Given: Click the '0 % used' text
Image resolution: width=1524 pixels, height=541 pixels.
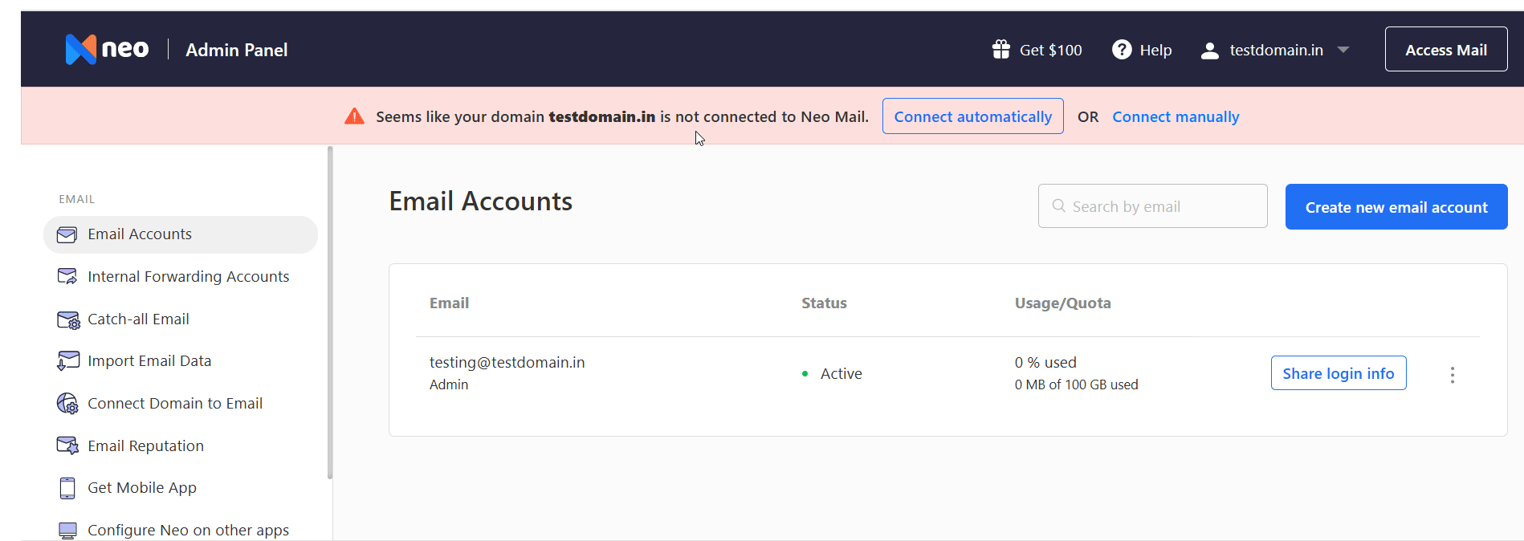Looking at the screenshot, I should (x=1045, y=363).
